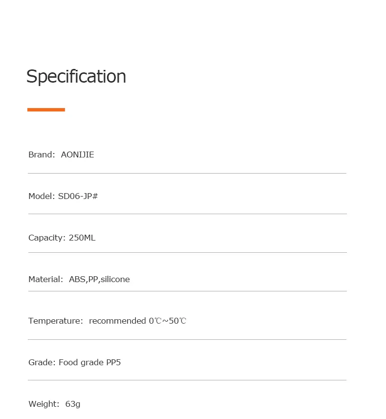Select the ABS,PP,silicone material text

coord(99,279)
